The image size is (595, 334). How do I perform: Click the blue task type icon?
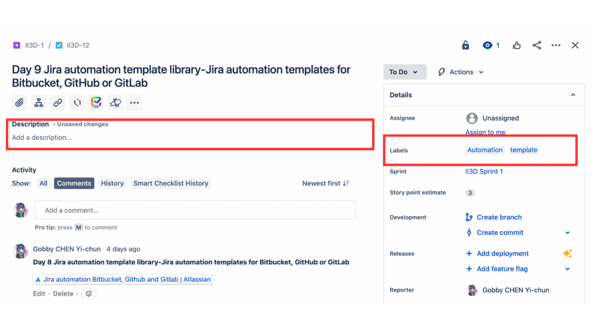pos(59,45)
